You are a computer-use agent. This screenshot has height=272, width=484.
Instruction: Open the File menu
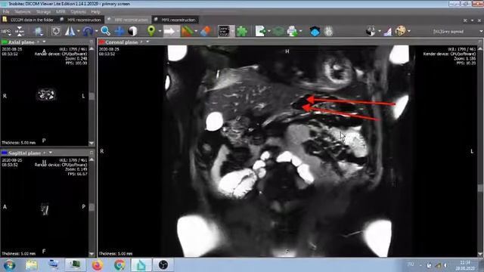6,12
